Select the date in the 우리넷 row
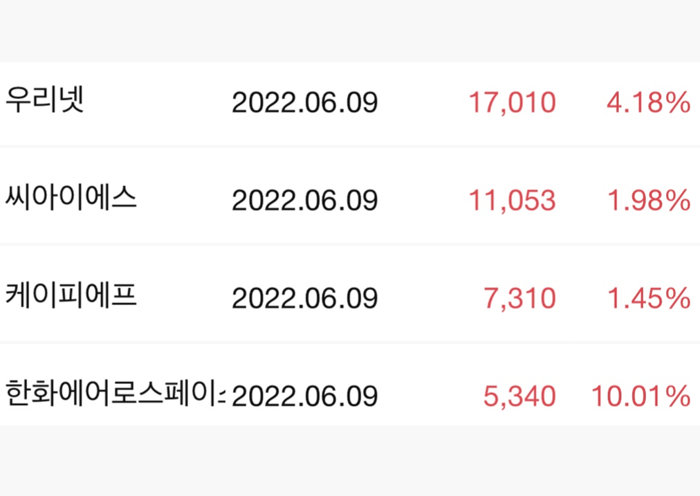Image resolution: width=700 pixels, height=496 pixels. pos(304,103)
